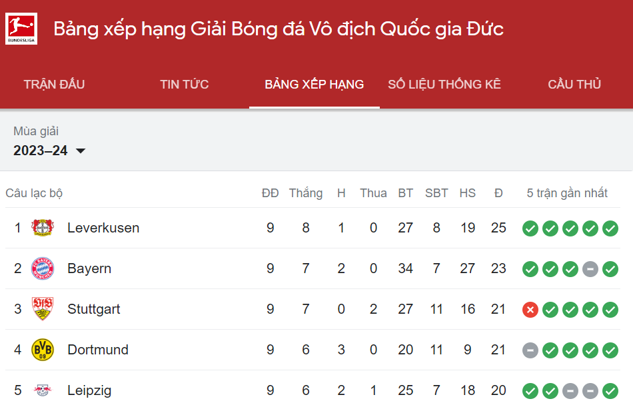Open the Dortmund team link
This screenshot has width=633, height=409.
point(98,350)
